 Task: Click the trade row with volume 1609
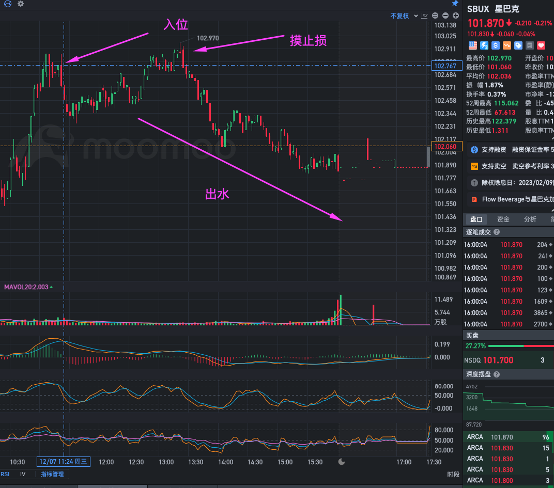[x=508, y=302]
